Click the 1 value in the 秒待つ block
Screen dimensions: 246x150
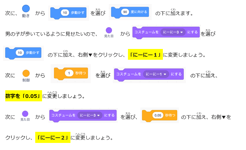click(69, 73)
